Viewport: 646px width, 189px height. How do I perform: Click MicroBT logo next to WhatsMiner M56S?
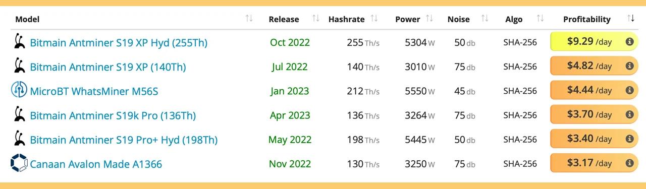pos(19,90)
